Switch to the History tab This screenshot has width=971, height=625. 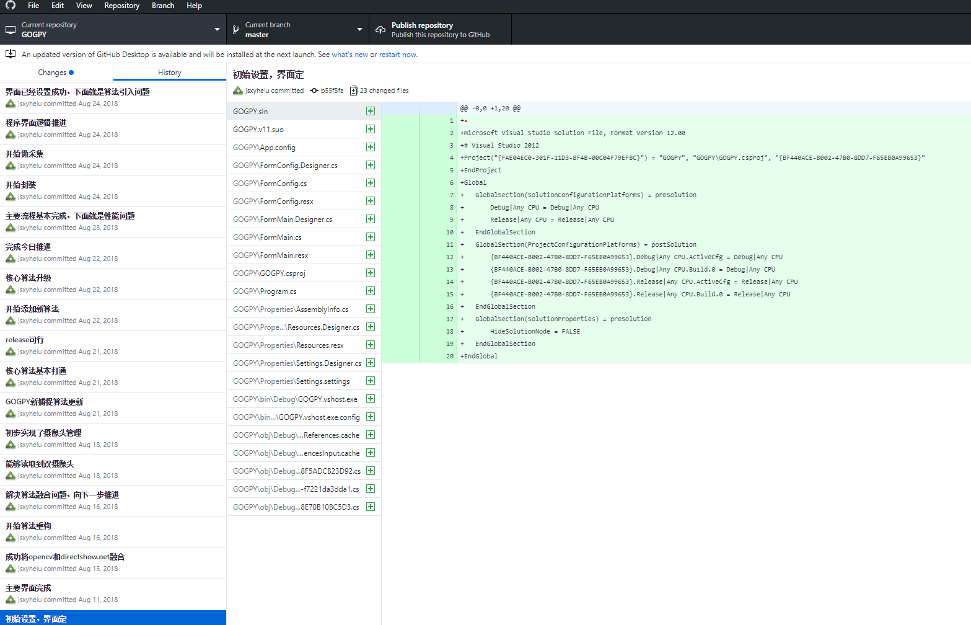pyautogui.click(x=169, y=73)
